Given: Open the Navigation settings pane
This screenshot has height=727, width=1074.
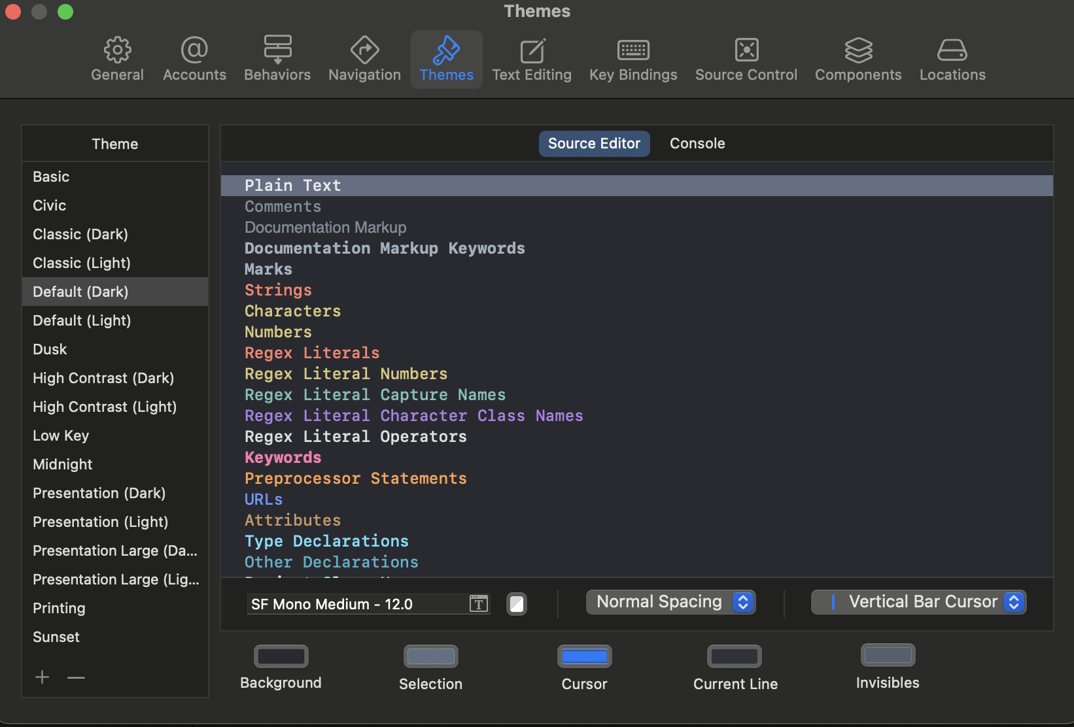Looking at the screenshot, I should click(364, 59).
